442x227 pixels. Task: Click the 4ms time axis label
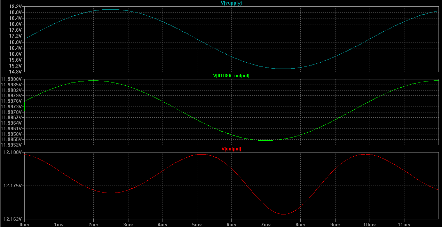point(163,225)
